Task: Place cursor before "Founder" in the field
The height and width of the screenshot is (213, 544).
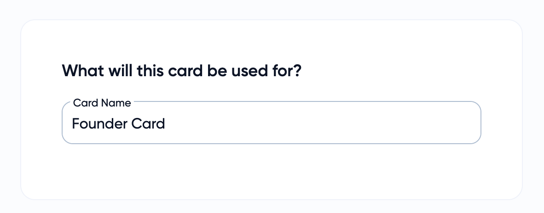Action: [72, 123]
